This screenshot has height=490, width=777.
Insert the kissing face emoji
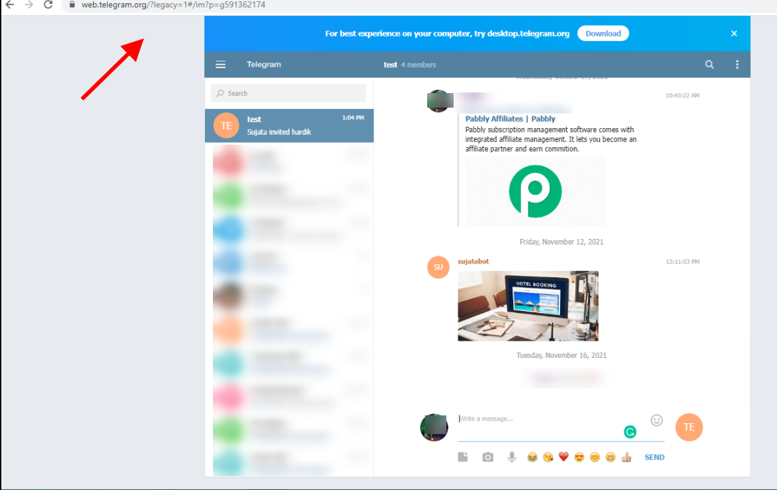[548, 458]
